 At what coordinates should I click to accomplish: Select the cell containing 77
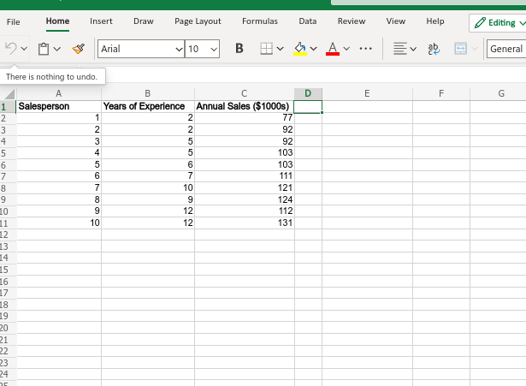click(x=245, y=118)
